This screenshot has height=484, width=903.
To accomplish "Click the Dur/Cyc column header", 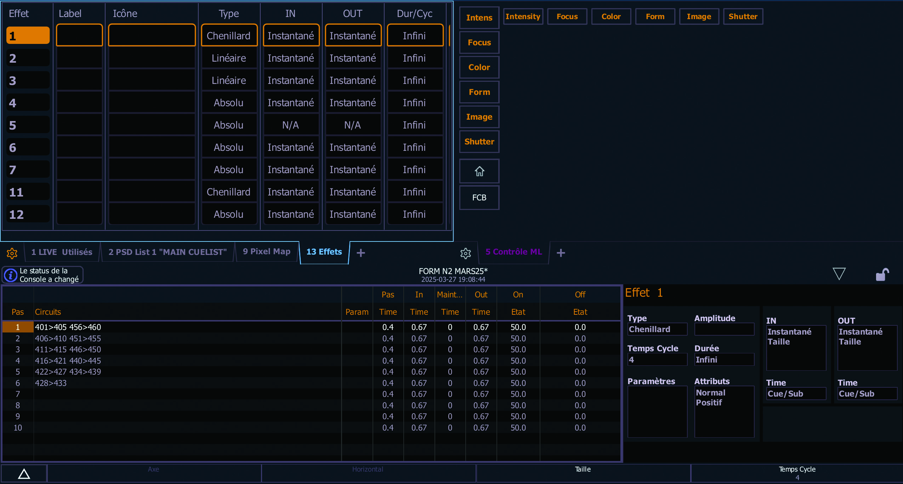I will (x=415, y=13).
